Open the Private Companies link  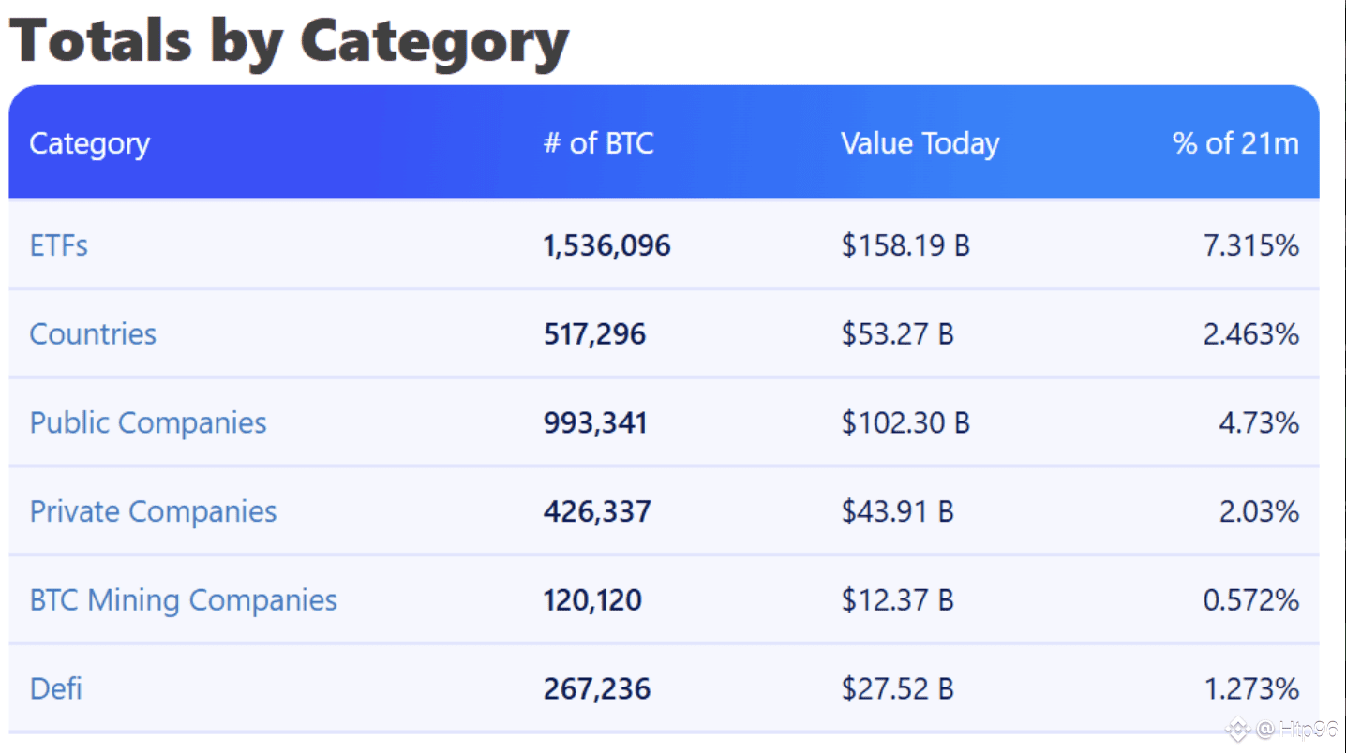tap(153, 511)
